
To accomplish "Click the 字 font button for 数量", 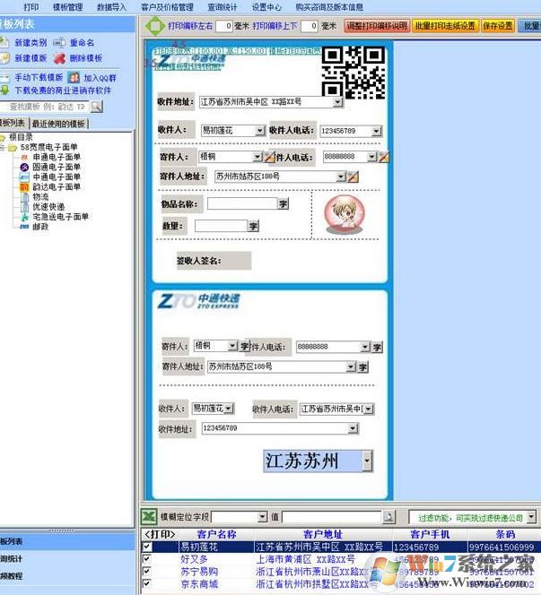I will coord(253,226).
